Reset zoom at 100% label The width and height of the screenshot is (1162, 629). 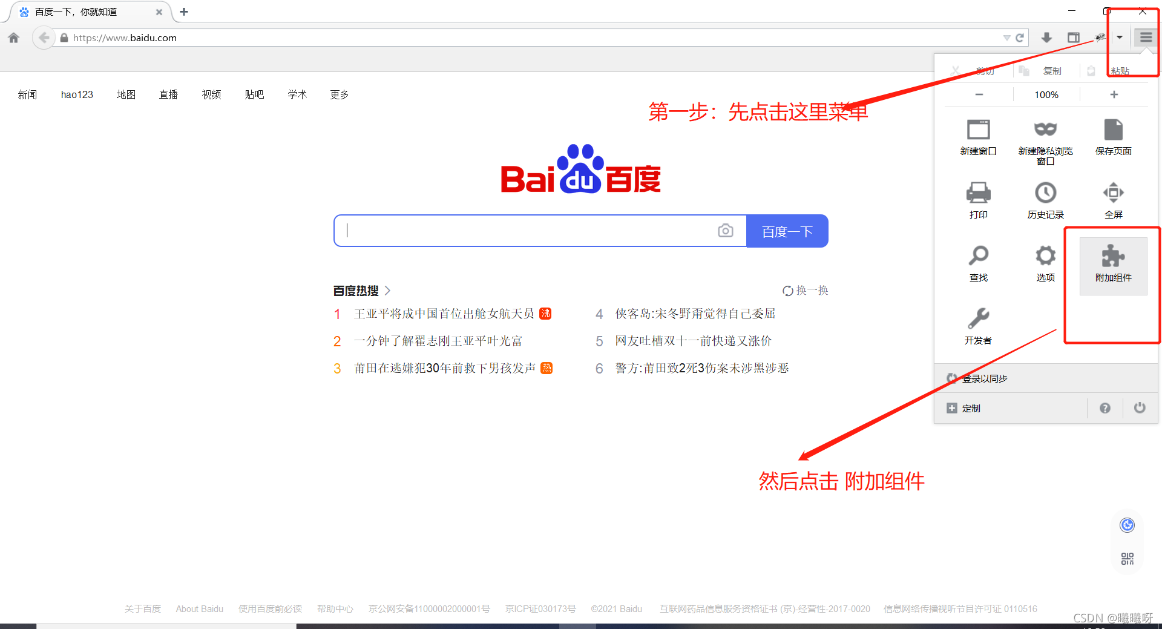tap(1046, 94)
